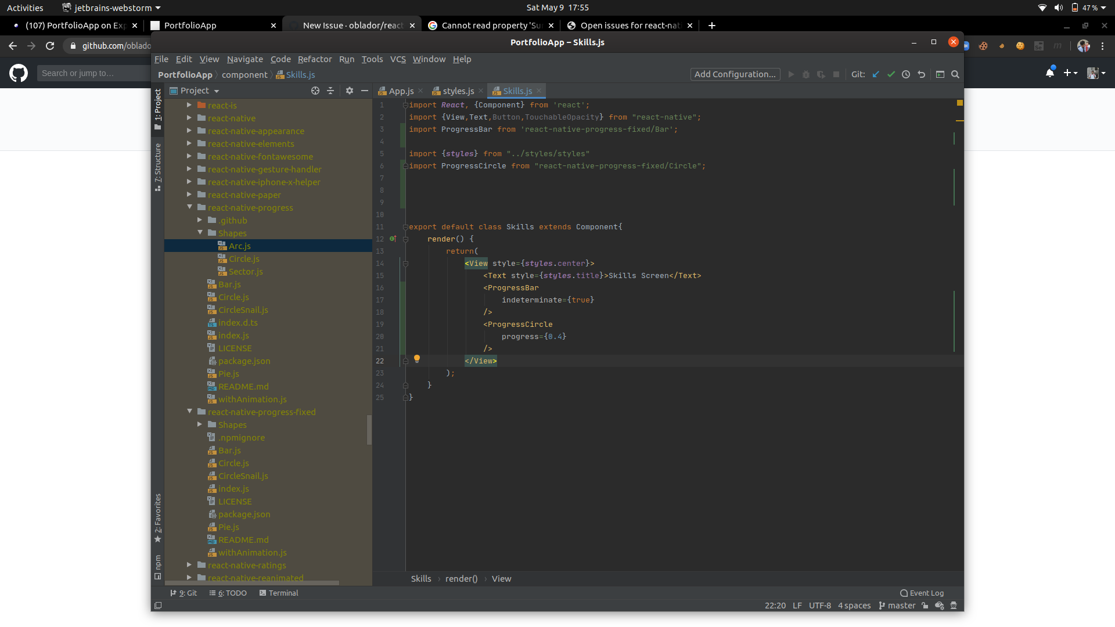Hide the Project tool window with the minimize icon
Image resolution: width=1115 pixels, height=627 pixels.
click(365, 91)
